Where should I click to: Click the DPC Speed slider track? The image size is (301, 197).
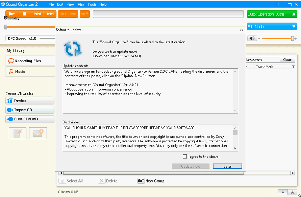pyautogui.click(x=47, y=38)
